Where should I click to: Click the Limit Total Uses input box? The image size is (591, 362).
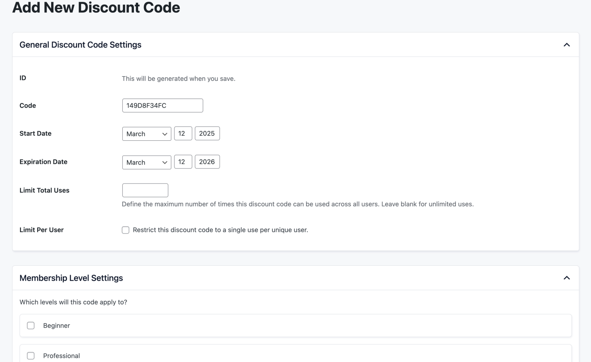click(145, 190)
